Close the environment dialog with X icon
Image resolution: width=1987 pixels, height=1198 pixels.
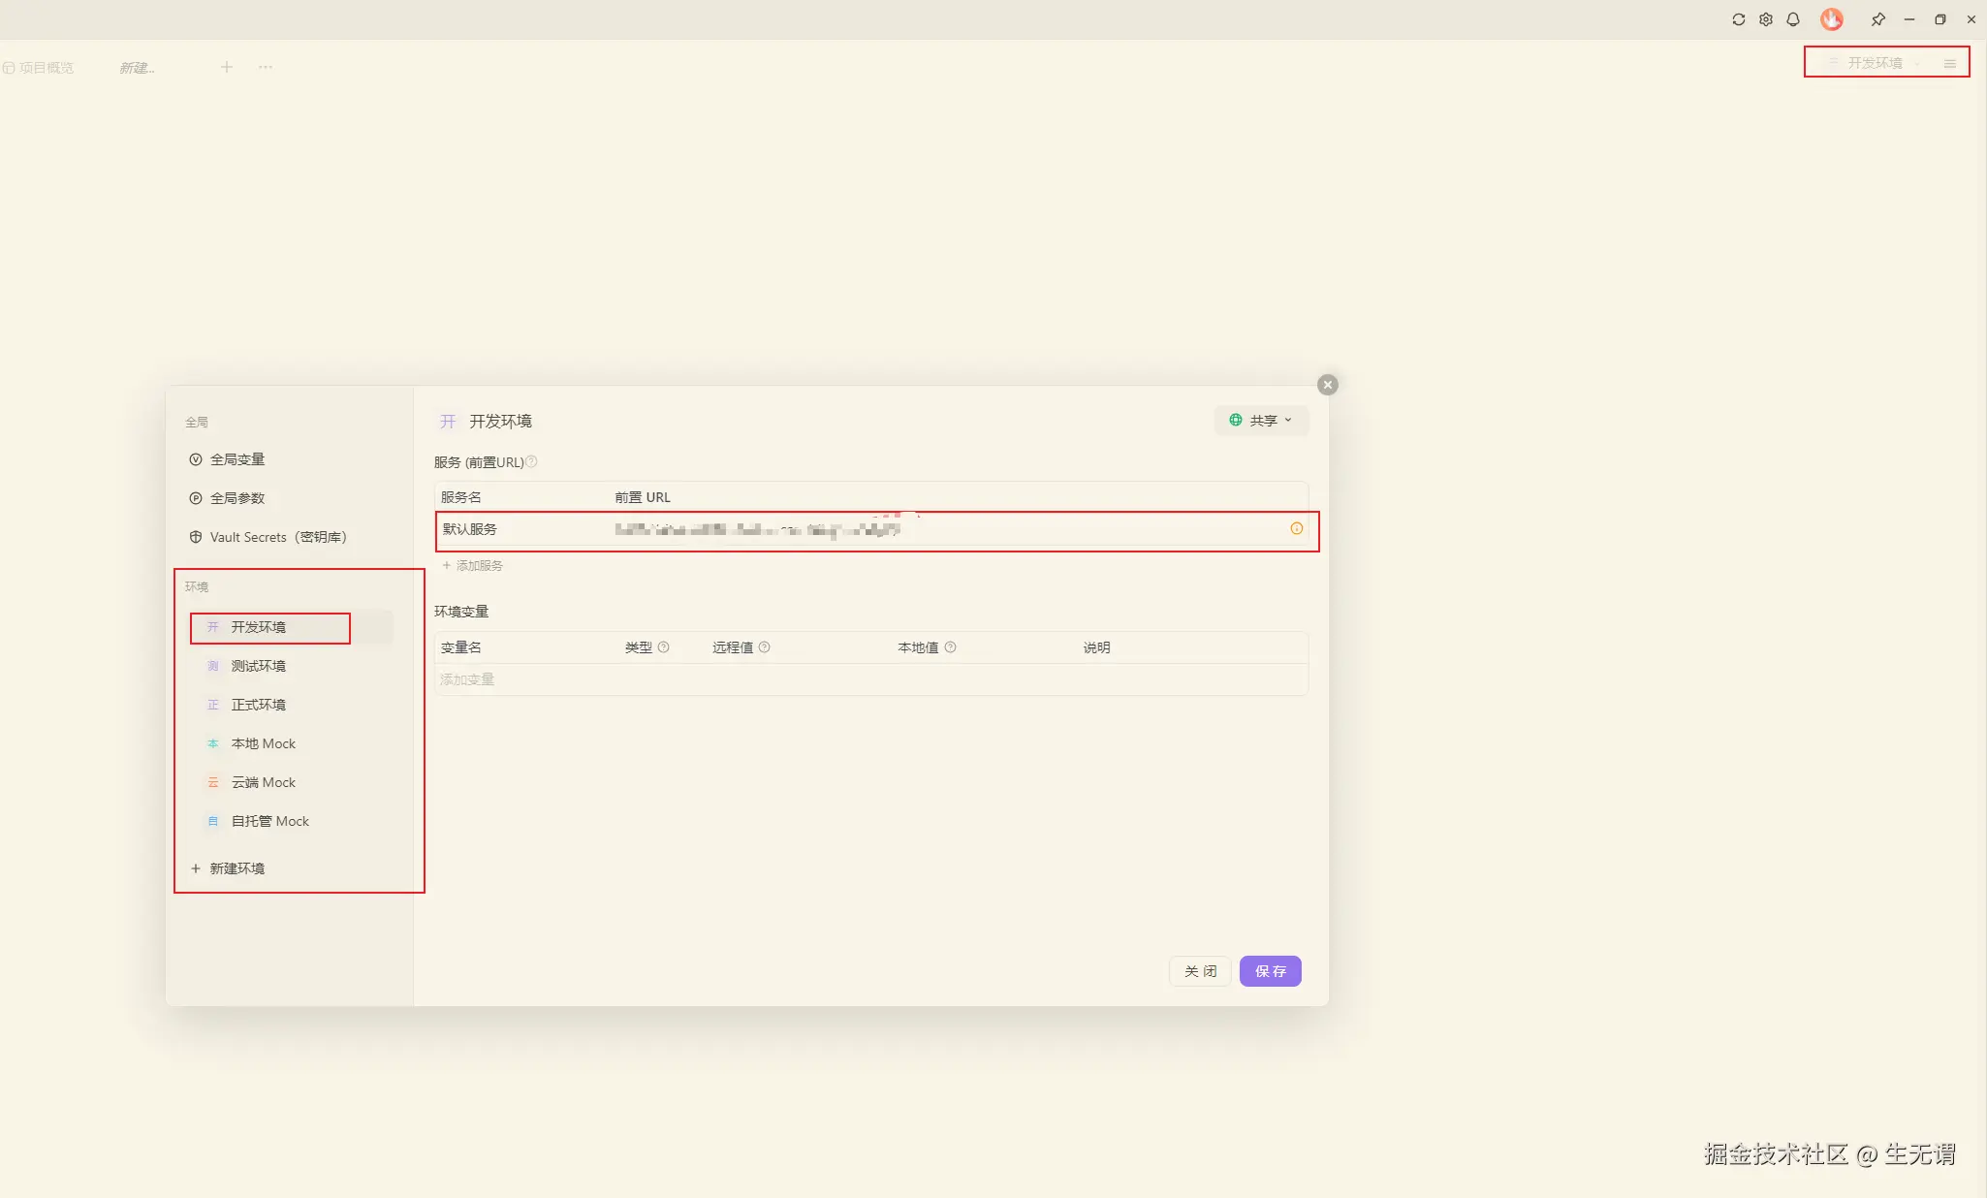click(x=1328, y=385)
